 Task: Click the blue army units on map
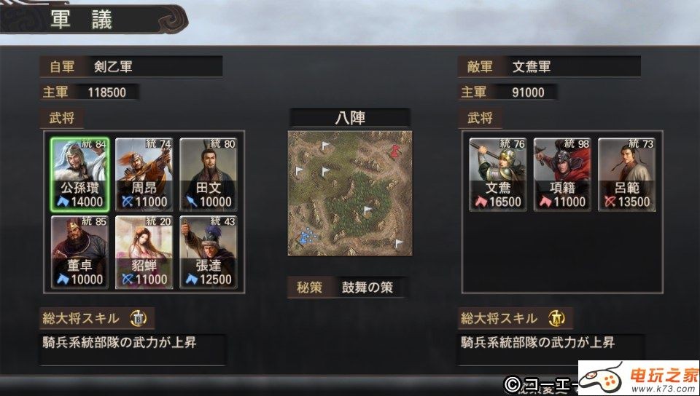(307, 236)
